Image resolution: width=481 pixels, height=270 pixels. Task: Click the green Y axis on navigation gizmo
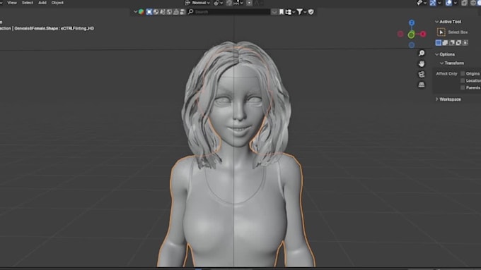pos(411,35)
